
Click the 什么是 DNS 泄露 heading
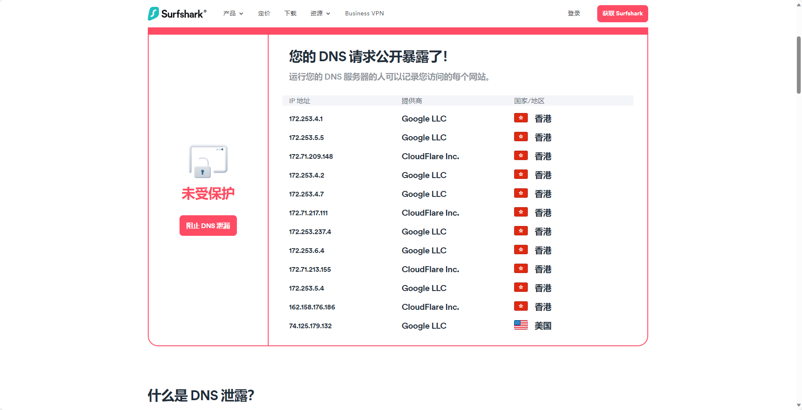(x=201, y=395)
